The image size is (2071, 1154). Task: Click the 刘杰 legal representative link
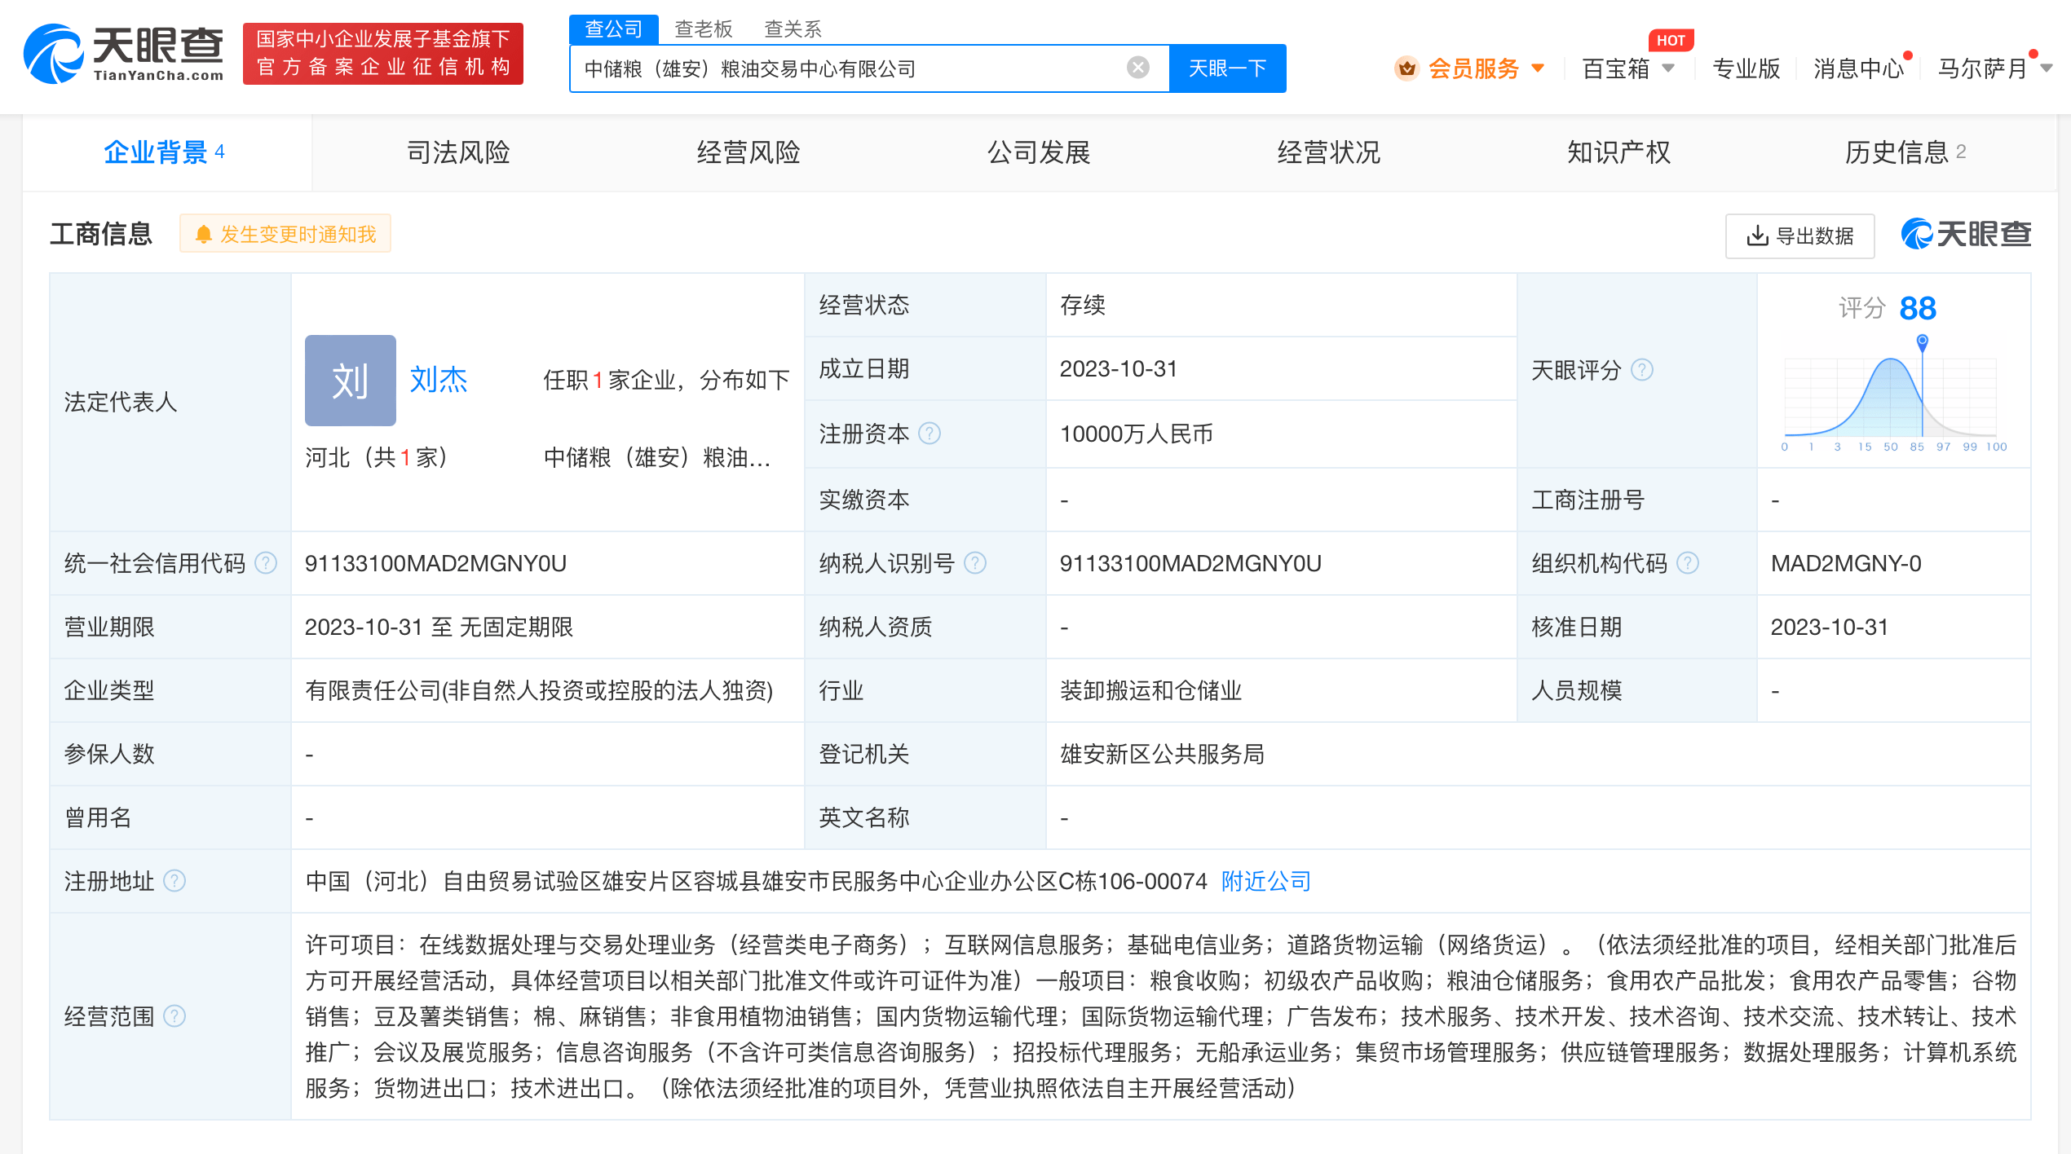coord(439,379)
